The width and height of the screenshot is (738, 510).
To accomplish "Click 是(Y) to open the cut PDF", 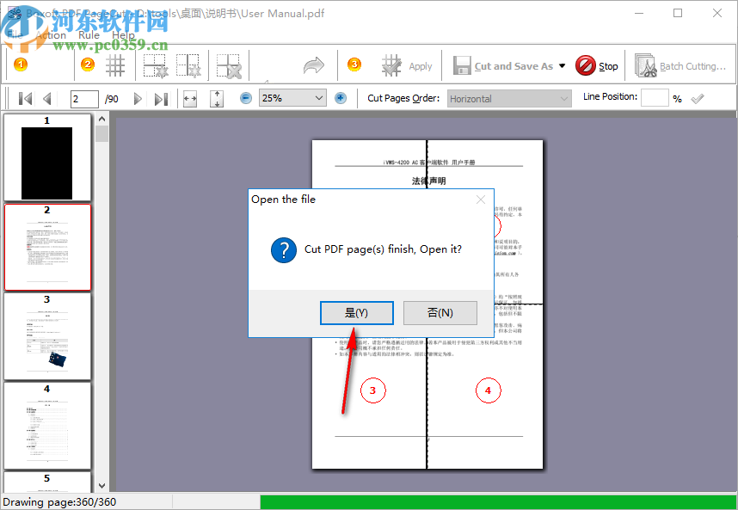I will tap(356, 312).
